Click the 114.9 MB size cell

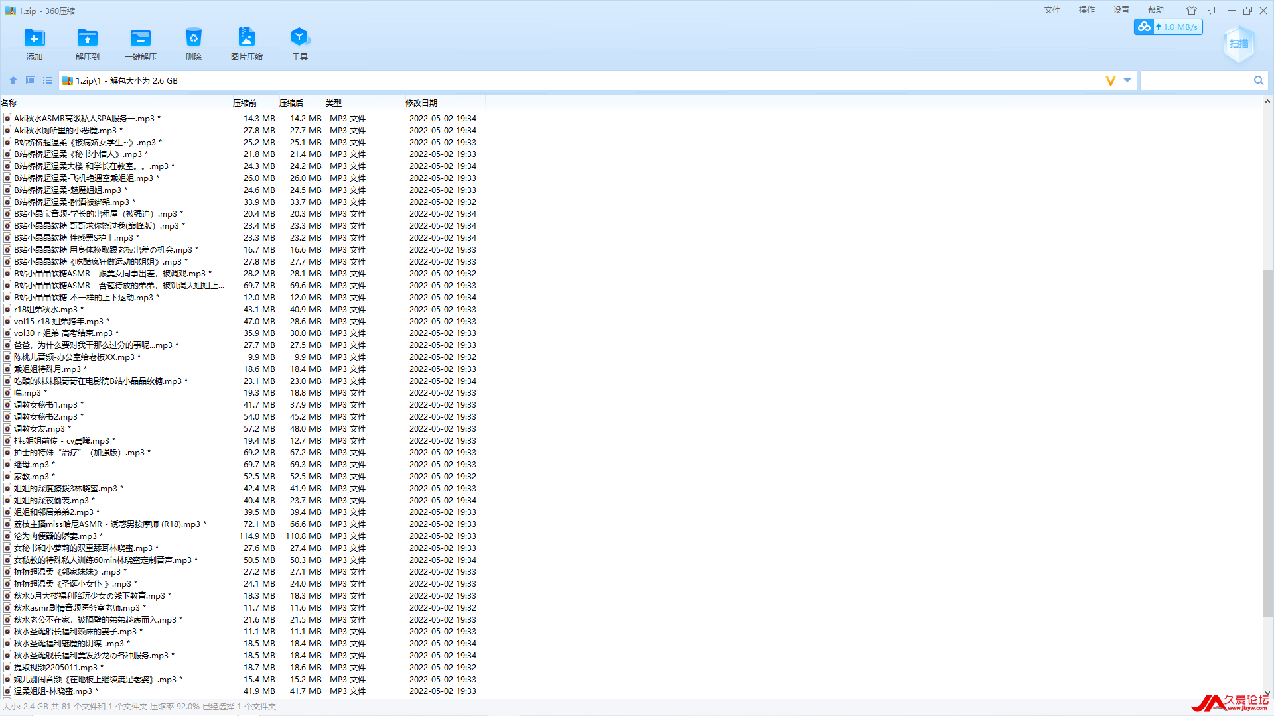257,536
